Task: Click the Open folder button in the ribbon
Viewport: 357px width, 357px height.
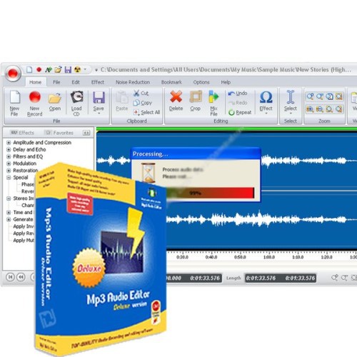Action: click(x=55, y=101)
